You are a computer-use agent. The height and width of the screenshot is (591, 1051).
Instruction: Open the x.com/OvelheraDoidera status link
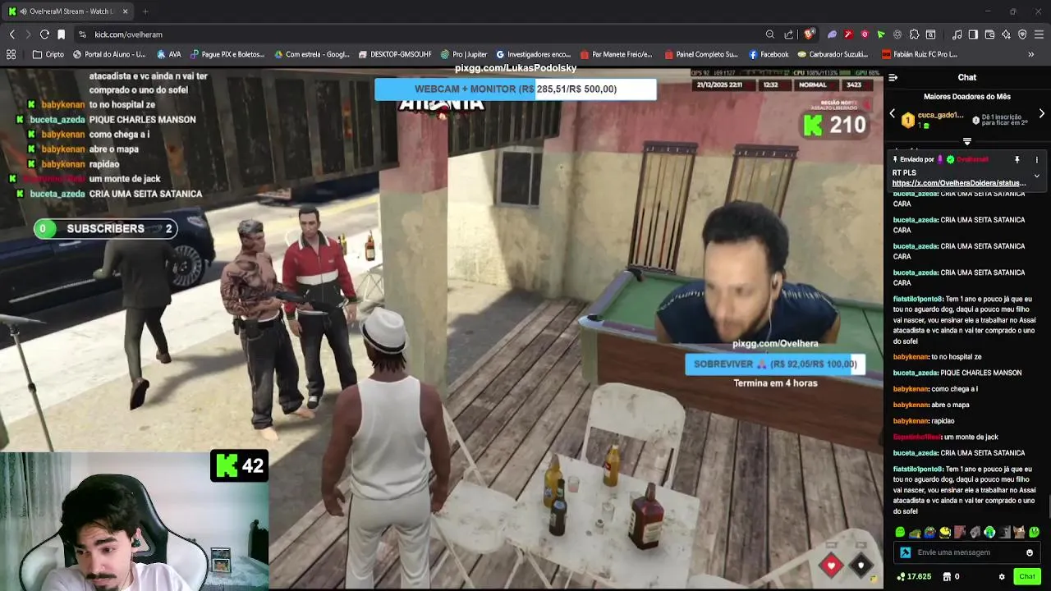click(958, 183)
